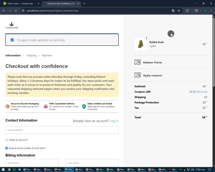The height and width of the screenshot is (172, 215).
Task: Click the network icon in system tray
Action: [x=188, y=170]
